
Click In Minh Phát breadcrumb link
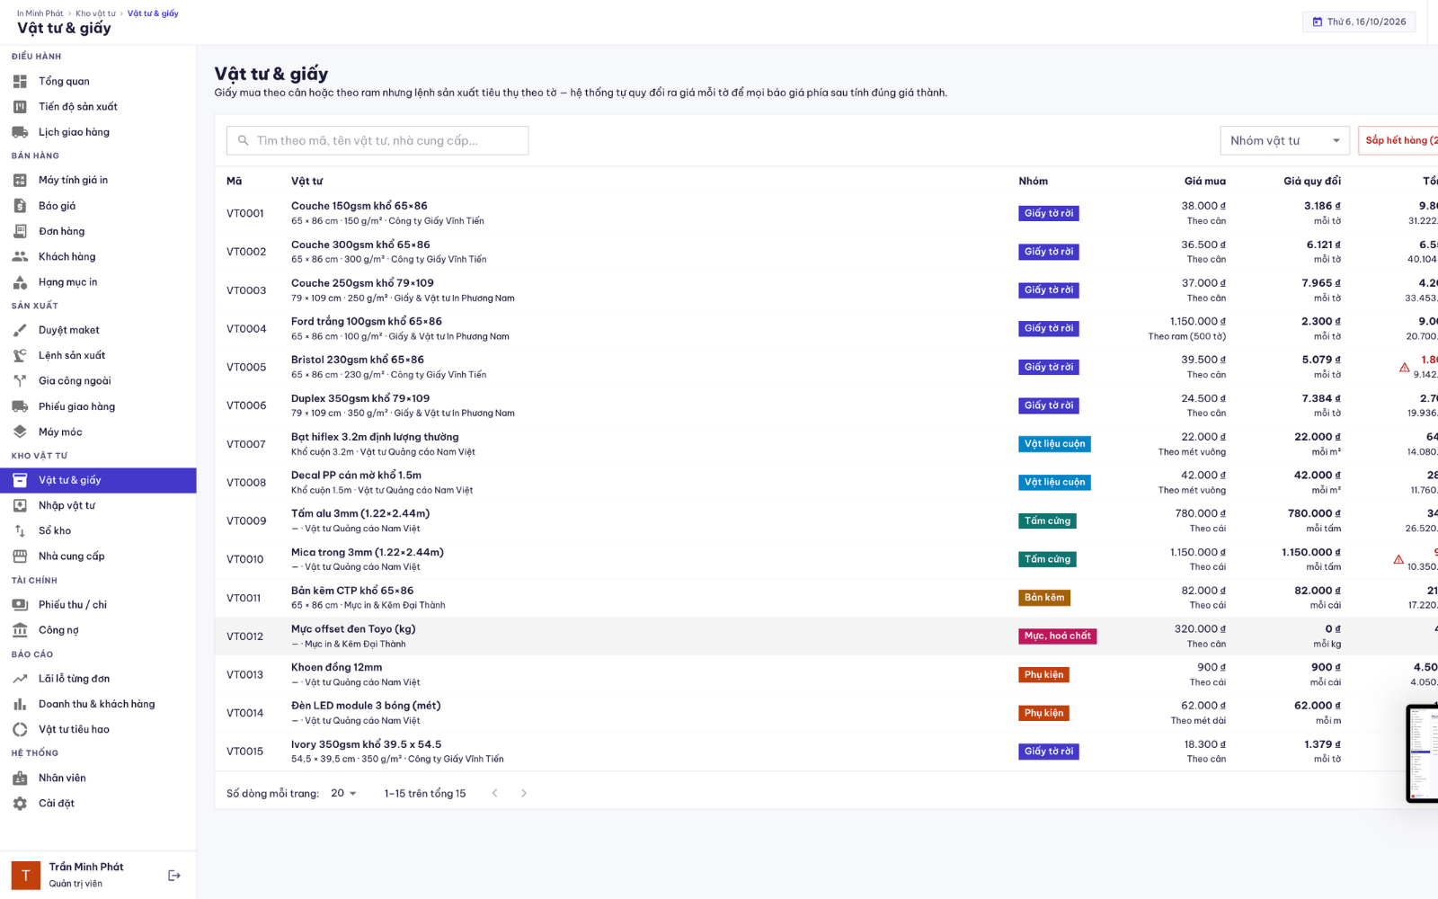click(x=40, y=13)
